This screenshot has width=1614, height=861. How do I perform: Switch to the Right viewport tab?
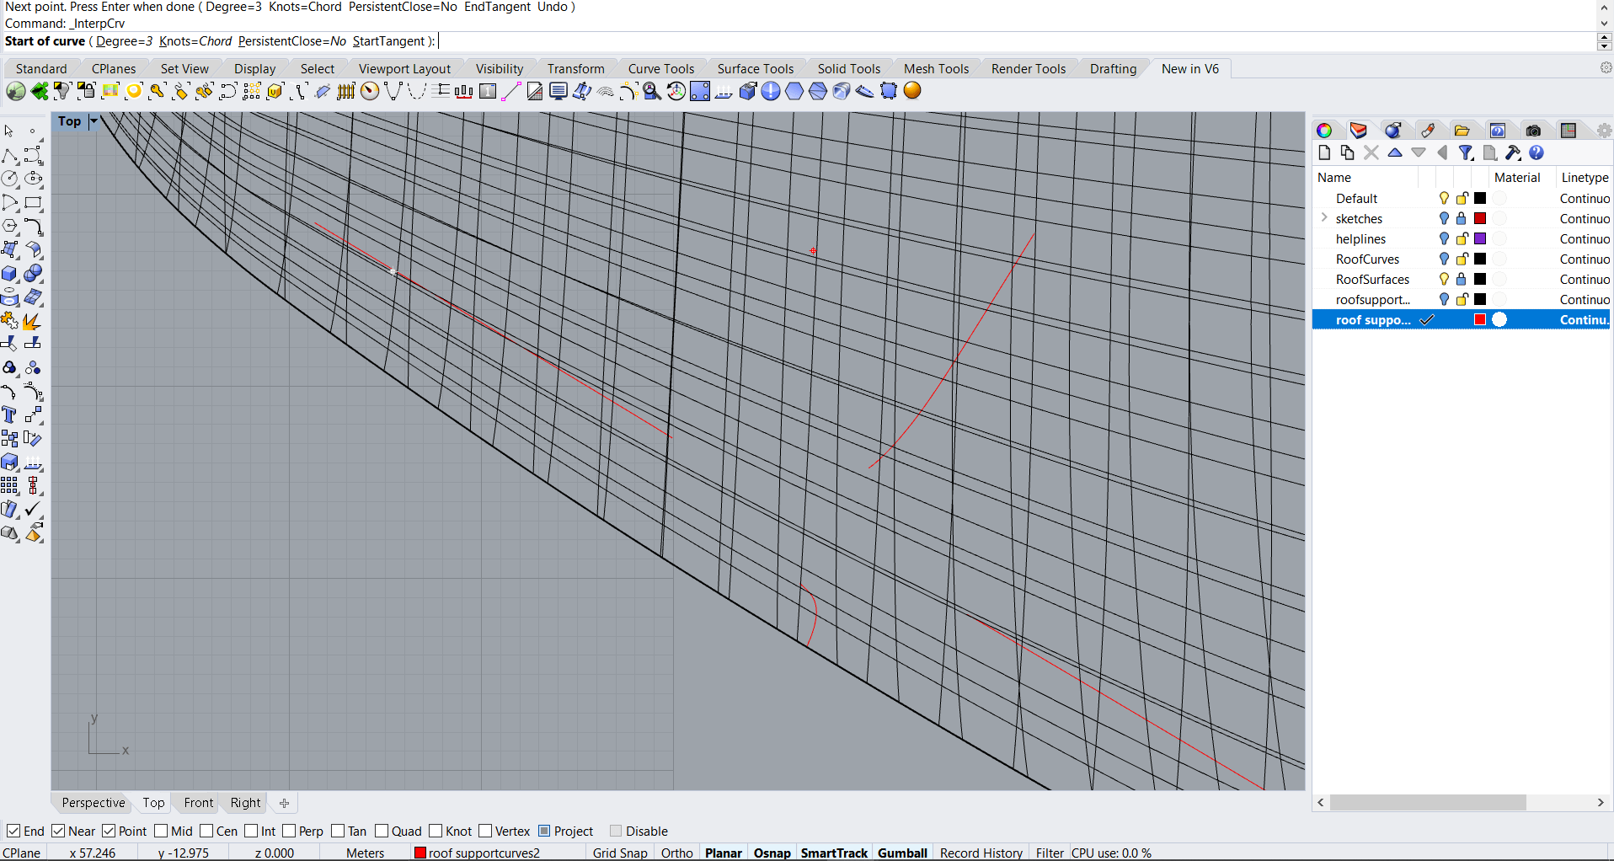click(246, 802)
